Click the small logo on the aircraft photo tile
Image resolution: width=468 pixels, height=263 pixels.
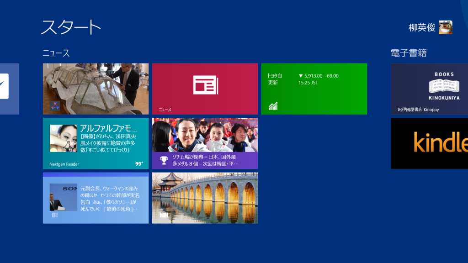click(55, 106)
